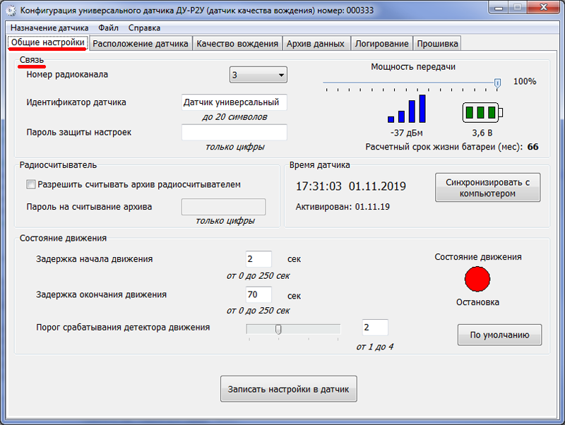Click the motion detector threshold slider handle
The width and height of the screenshot is (565, 425).
(278, 329)
